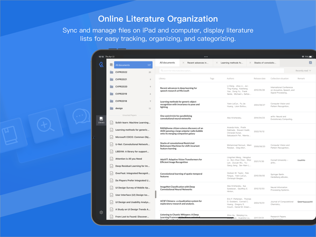Click the search magnifier icon
The height and width of the screenshot is (237, 316).
[x=162, y=71]
